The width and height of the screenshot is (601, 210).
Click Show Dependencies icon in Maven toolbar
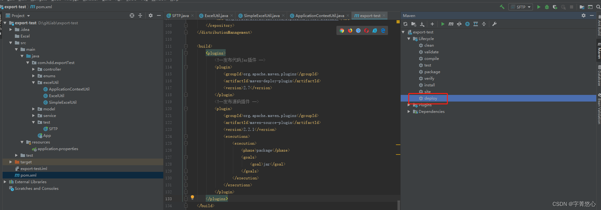476,24
